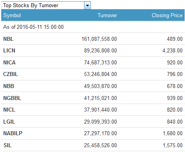Screen dimensions: 185x152
Task: Select the SIL symbol
Action: click(x=8, y=145)
